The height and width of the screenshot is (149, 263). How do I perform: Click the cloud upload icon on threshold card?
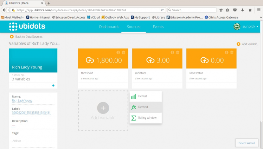[90, 60]
